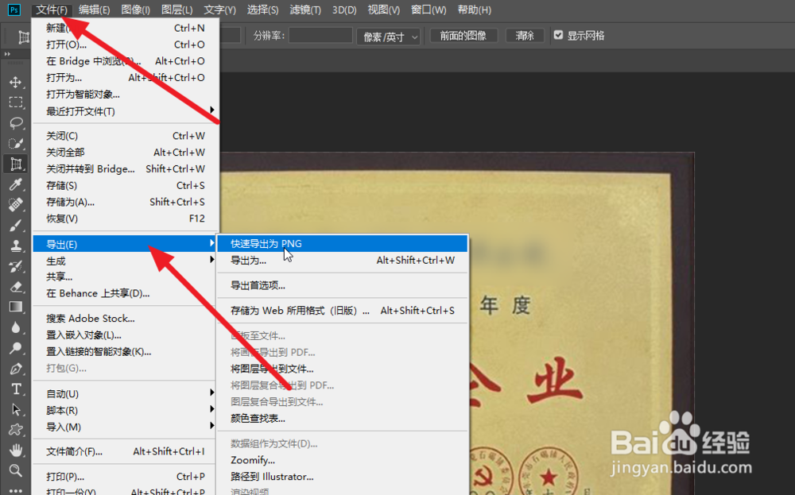The height and width of the screenshot is (495, 795).
Task: Choose 颜色查找表... export option
Action: 342,419
